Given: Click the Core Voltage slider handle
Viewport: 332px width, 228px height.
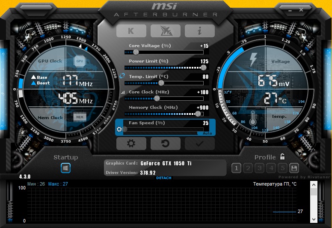Looking at the screenshot, I should [136, 52].
